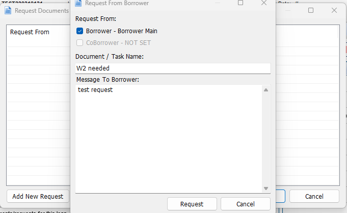Click the Request From Borrower document icon
Screen dimensions: 347x213
[x=78, y=3]
